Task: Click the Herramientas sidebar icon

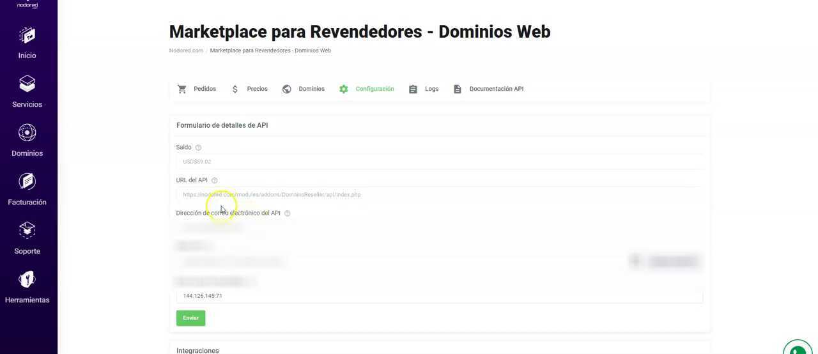Action: click(27, 279)
